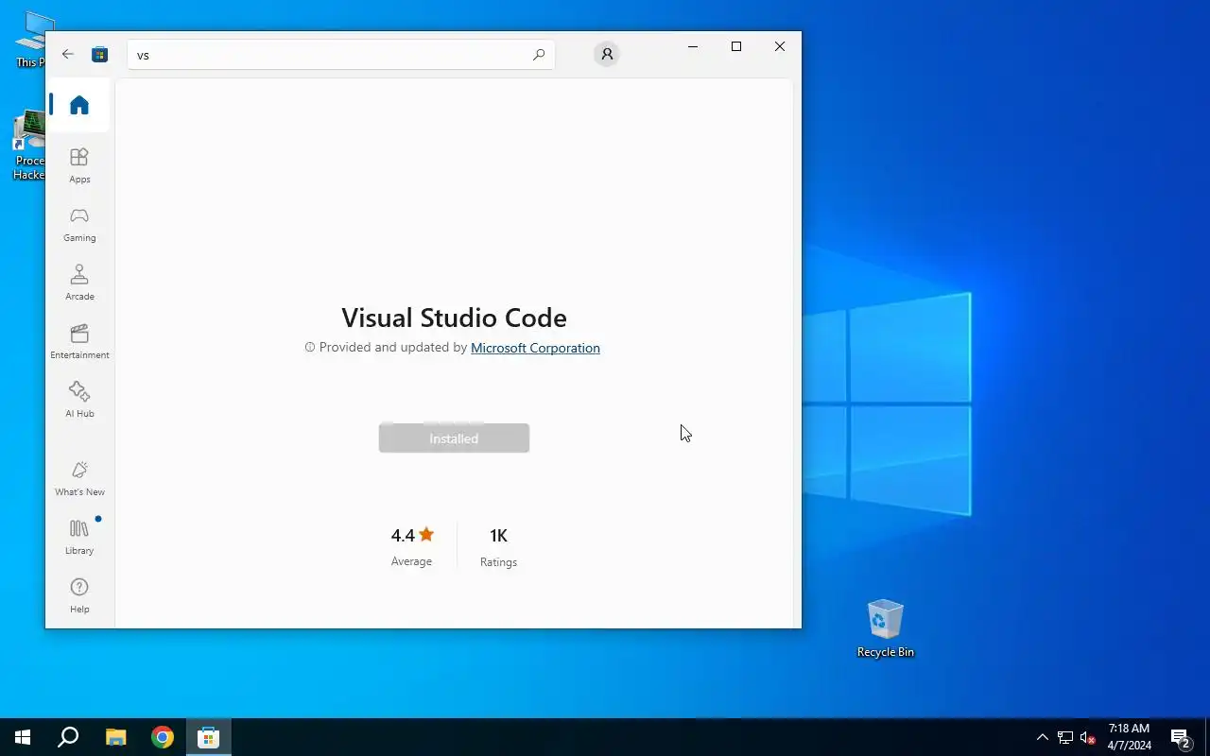Viewport: 1210px width, 756px height.
Task: Close the Microsoft Store window
Action: [780, 46]
